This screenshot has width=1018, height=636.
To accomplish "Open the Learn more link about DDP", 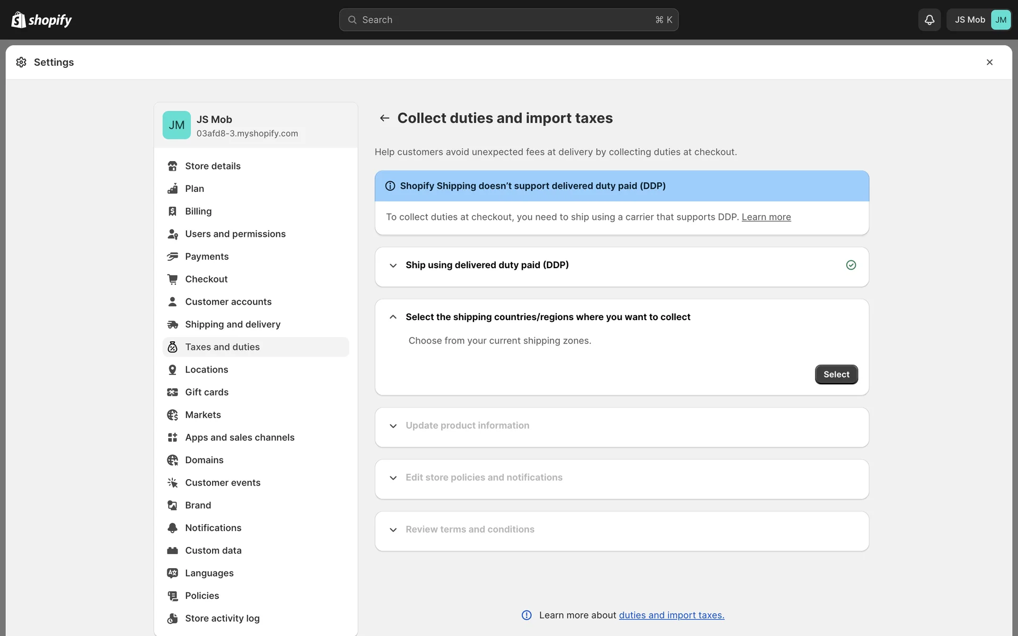I will [x=766, y=217].
